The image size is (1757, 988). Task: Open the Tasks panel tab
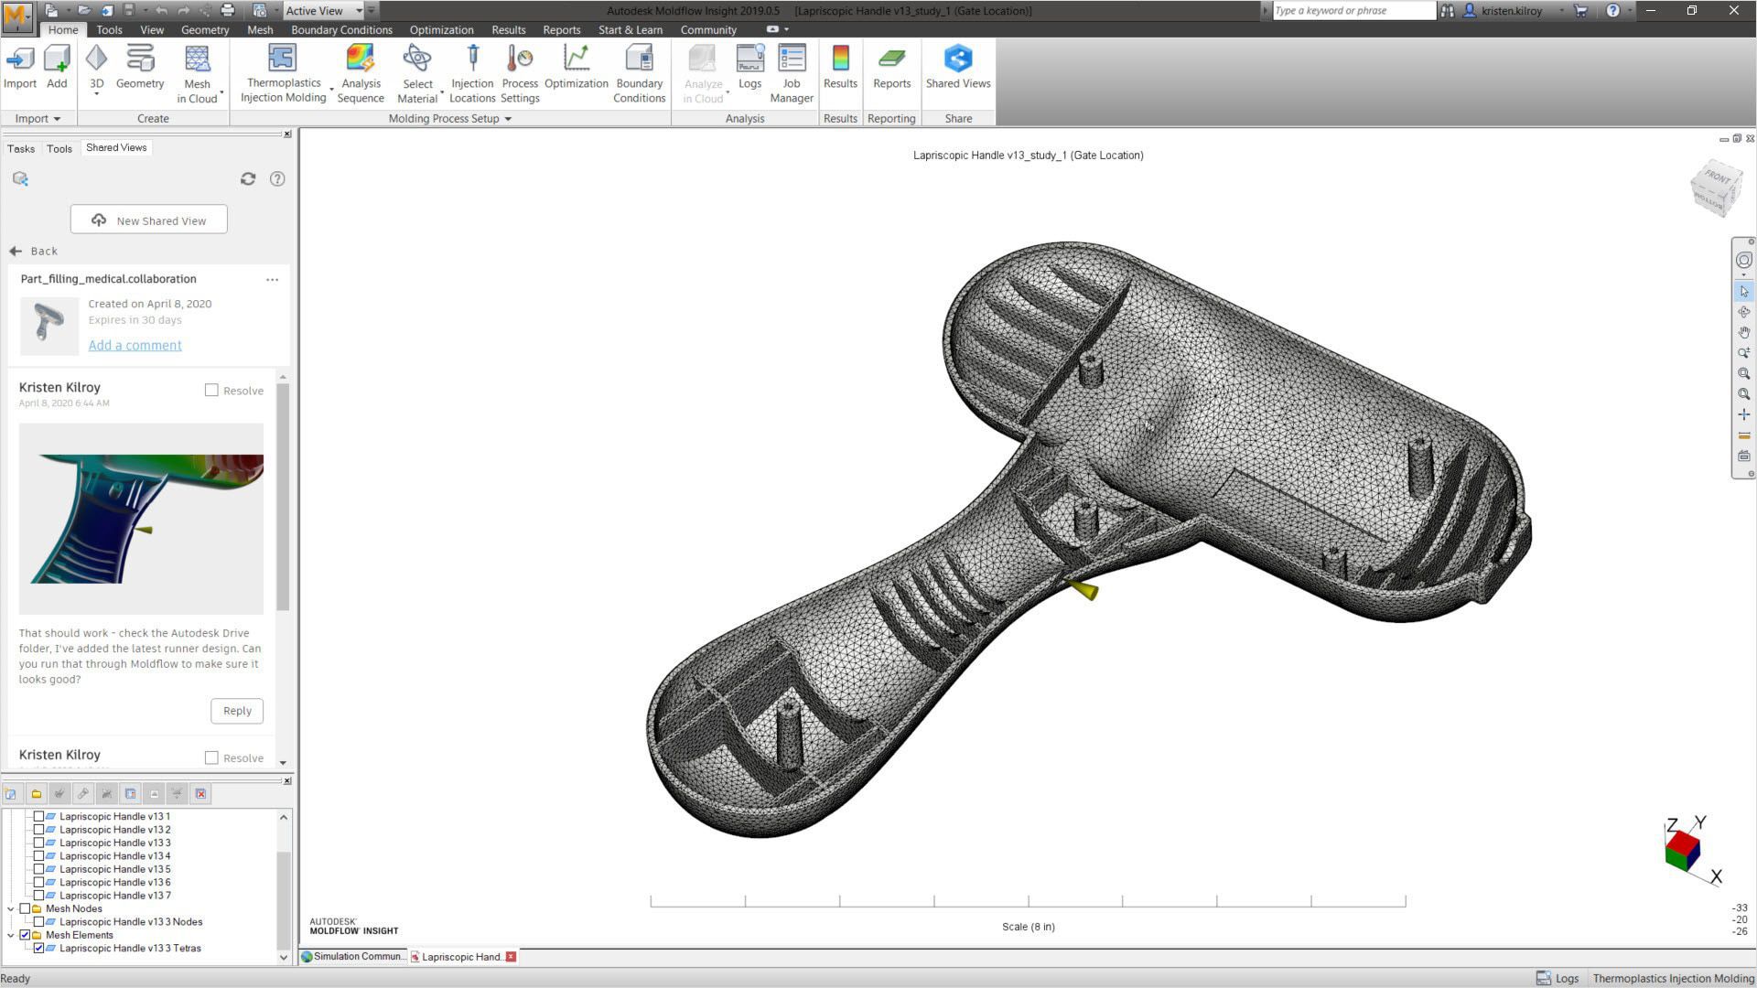[x=20, y=148]
